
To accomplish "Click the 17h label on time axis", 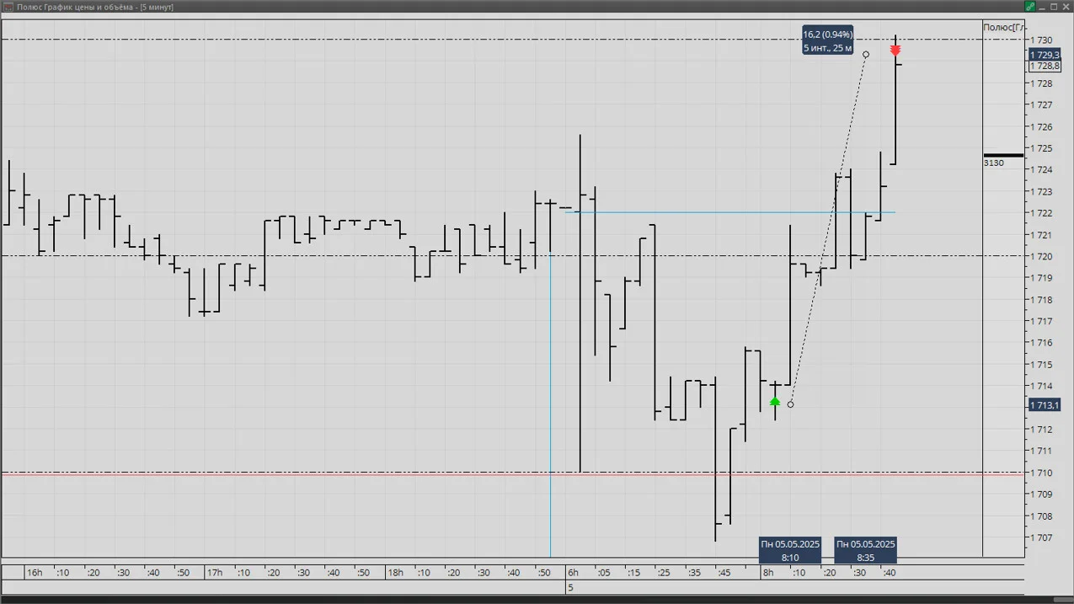I will click(x=215, y=573).
